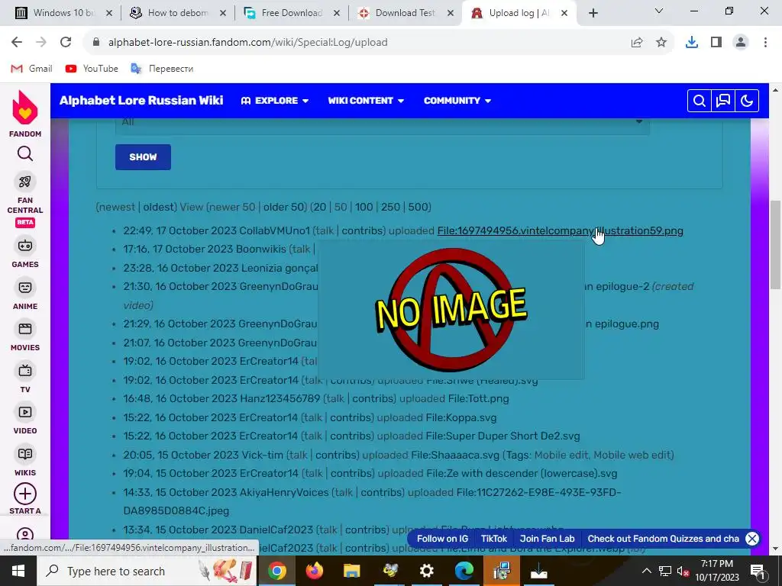Open a new browser tab
The image size is (782, 586).
[593, 13]
